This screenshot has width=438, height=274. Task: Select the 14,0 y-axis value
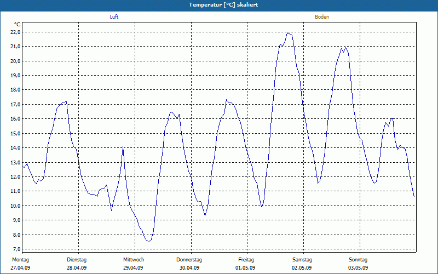(15, 147)
